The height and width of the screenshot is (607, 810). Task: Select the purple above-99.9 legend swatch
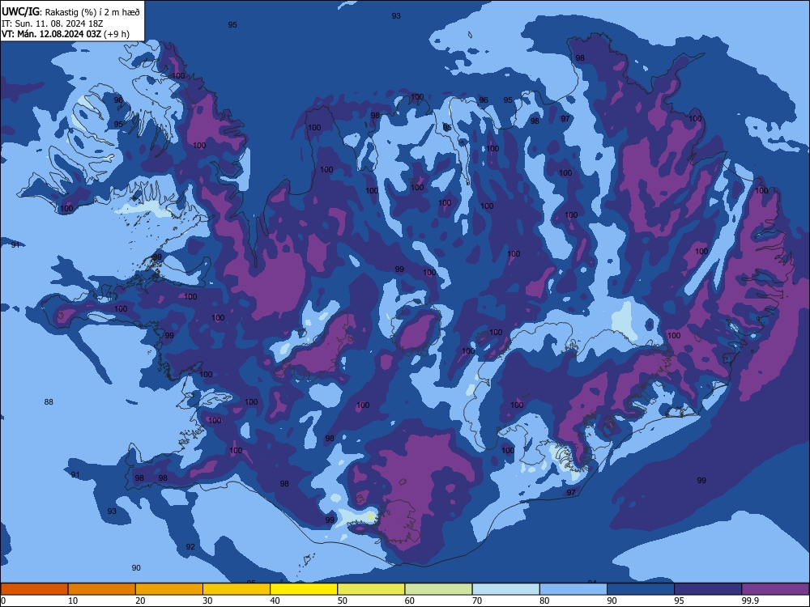(x=775, y=589)
